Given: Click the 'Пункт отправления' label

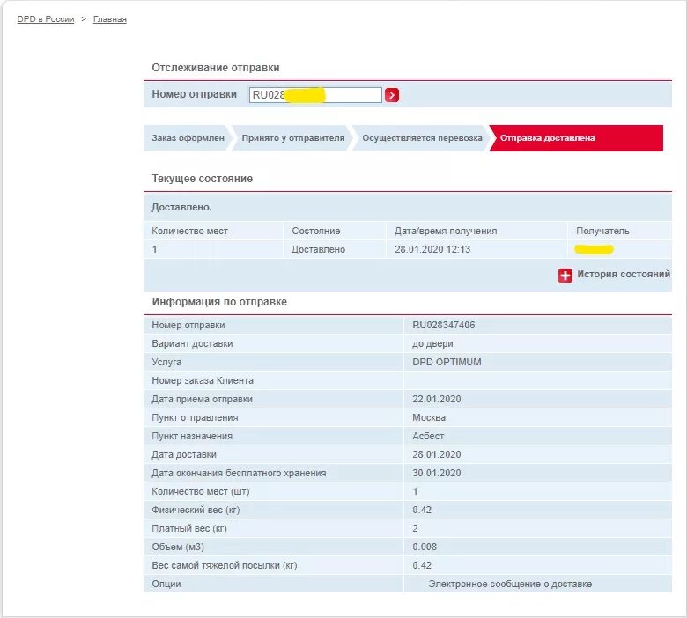Looking at the screenshot, I should pyautogui.click(x=195, y=417).
